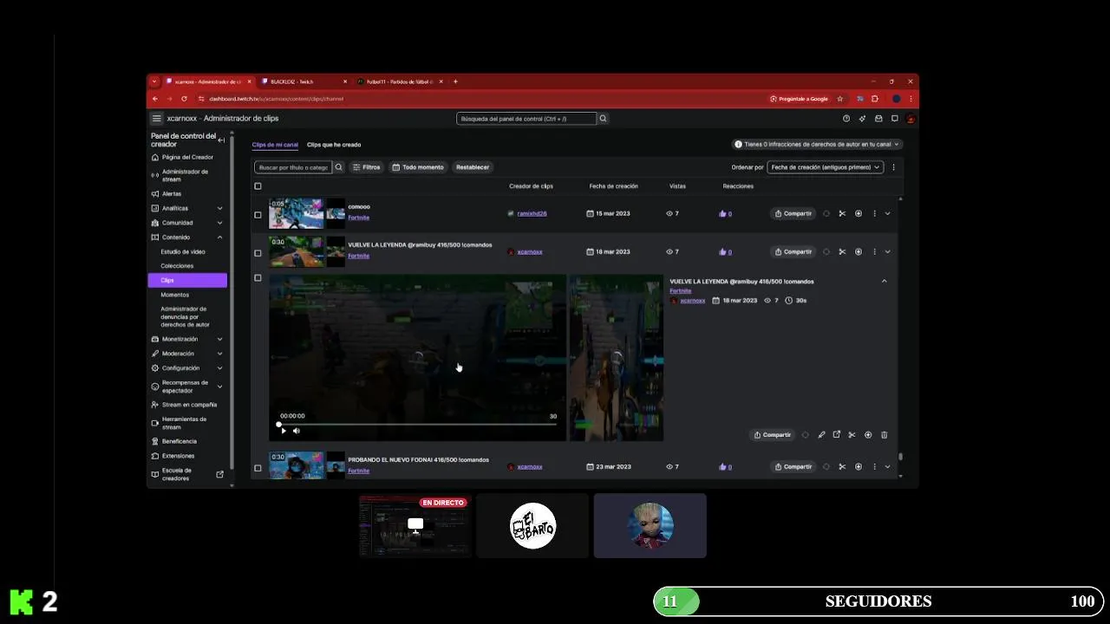
Task: Switch to Clips de mi canal tab
Action: (275, 145)
